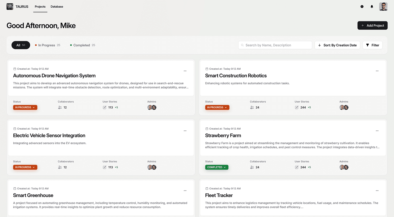Open Completed status dropdown on Strawberry Farm

[x=217, y=167]
